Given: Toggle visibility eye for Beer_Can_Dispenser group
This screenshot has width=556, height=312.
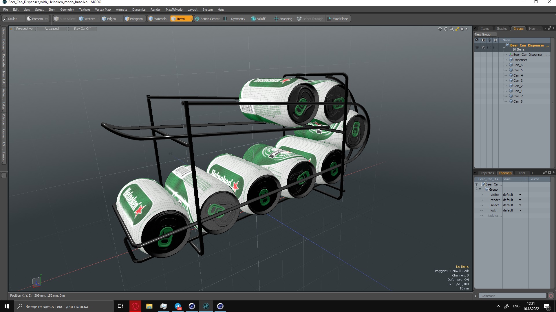Looking at the screenshot, I should click(x=477, y=47).
